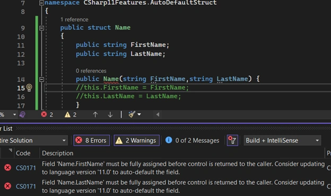Click the '1 reference' CodeLens link
331x196 pixels.
coord(74,20)
